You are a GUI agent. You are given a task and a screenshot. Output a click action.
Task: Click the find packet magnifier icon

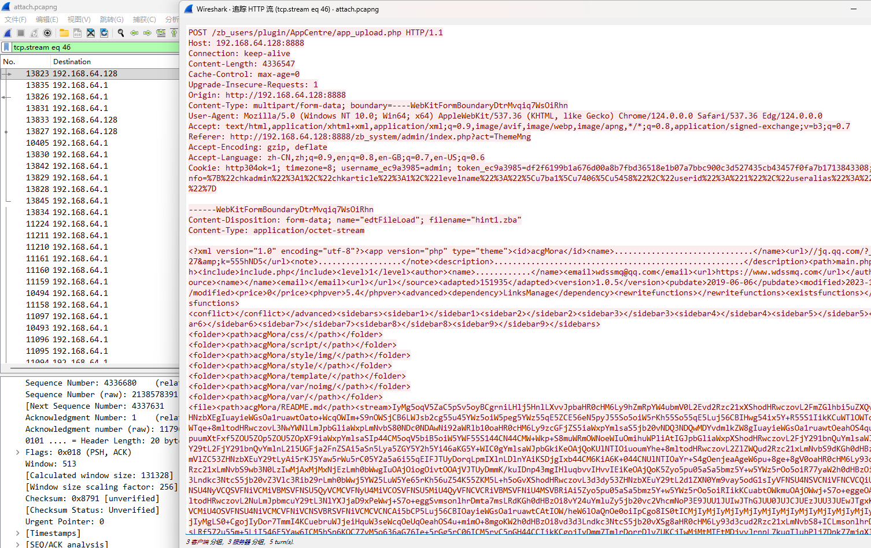pyautogui.click(x=121, y=33)
